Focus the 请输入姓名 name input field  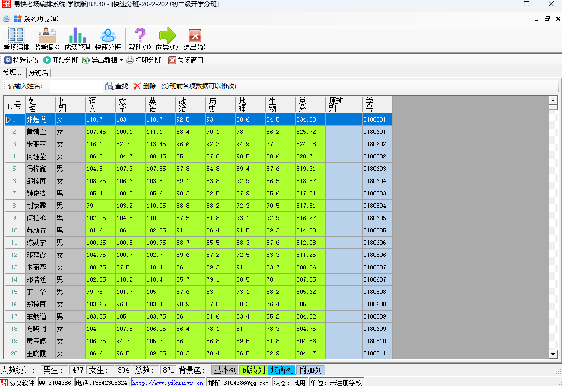(76, 86)
